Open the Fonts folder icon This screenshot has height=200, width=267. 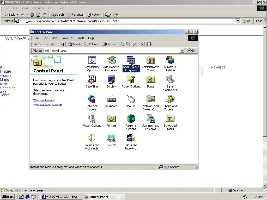150,82
